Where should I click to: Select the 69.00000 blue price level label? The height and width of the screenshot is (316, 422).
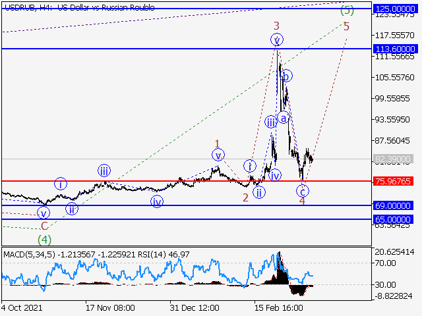click(393, 206)
